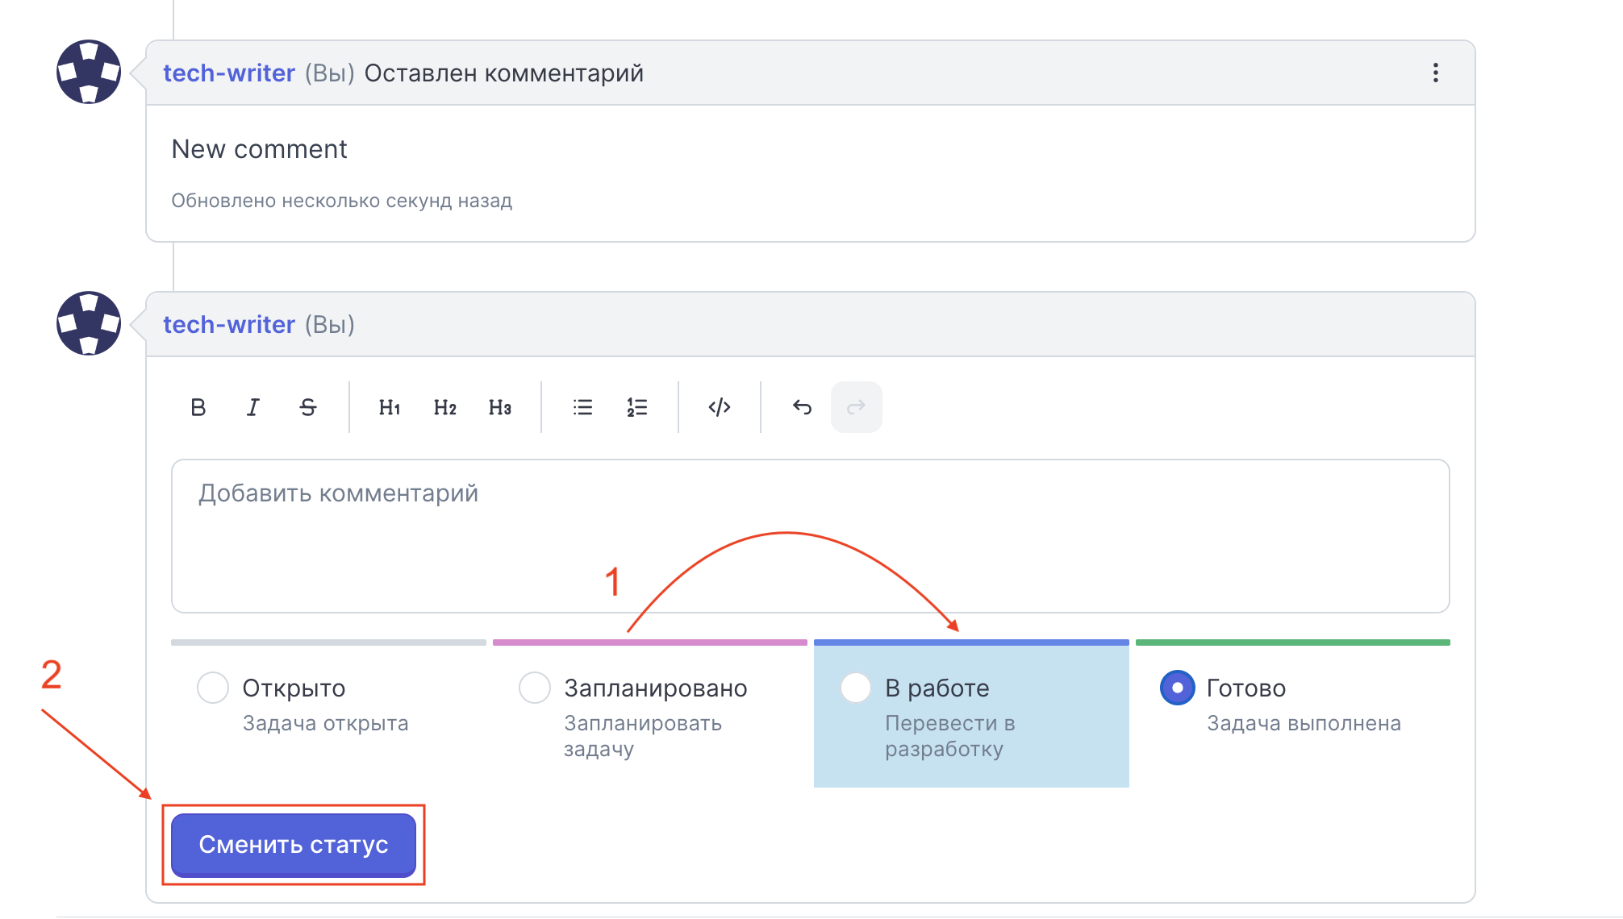Select the В работе status radio

856,688
